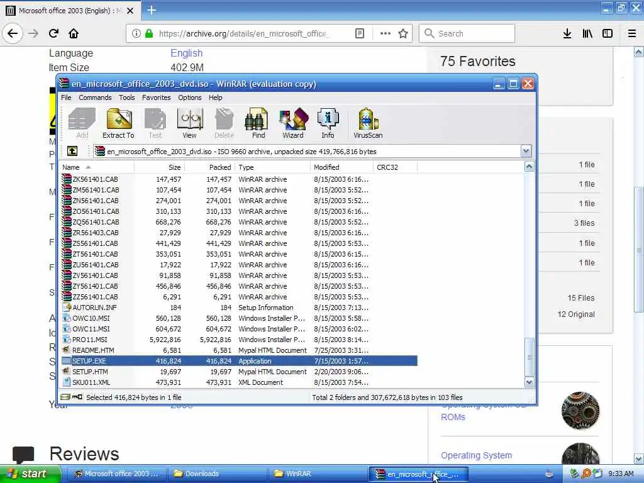Screen dimensions: 644x483
Task: Click Firefox back arrow button
Action: coord(13,33)
